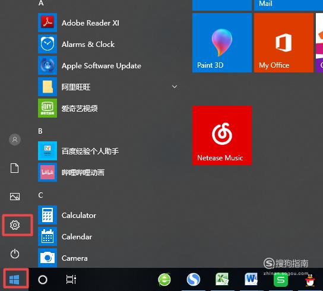Image resolution: width=323 pixels, height=291 pixels.
Task: Select the "Alarms & Clock" label
Action: 88,45
